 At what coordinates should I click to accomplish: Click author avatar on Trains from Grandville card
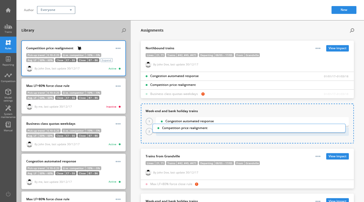point(148,172)
